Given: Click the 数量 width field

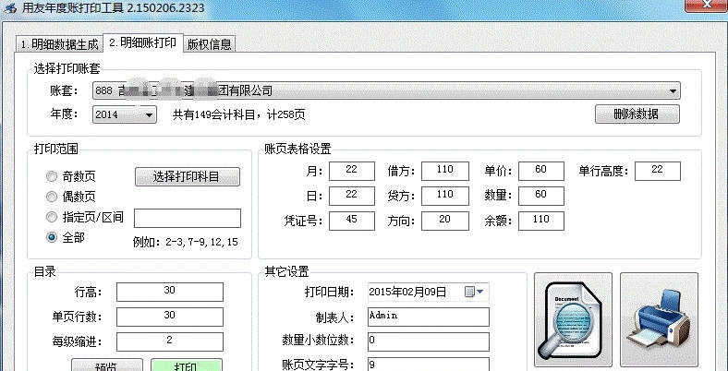Looking at the screenshot, I should tap(540, 197).
